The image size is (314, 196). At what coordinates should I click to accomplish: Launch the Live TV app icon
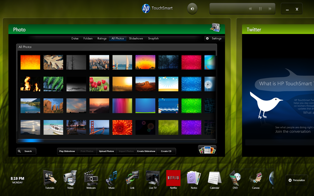(153, 178)
